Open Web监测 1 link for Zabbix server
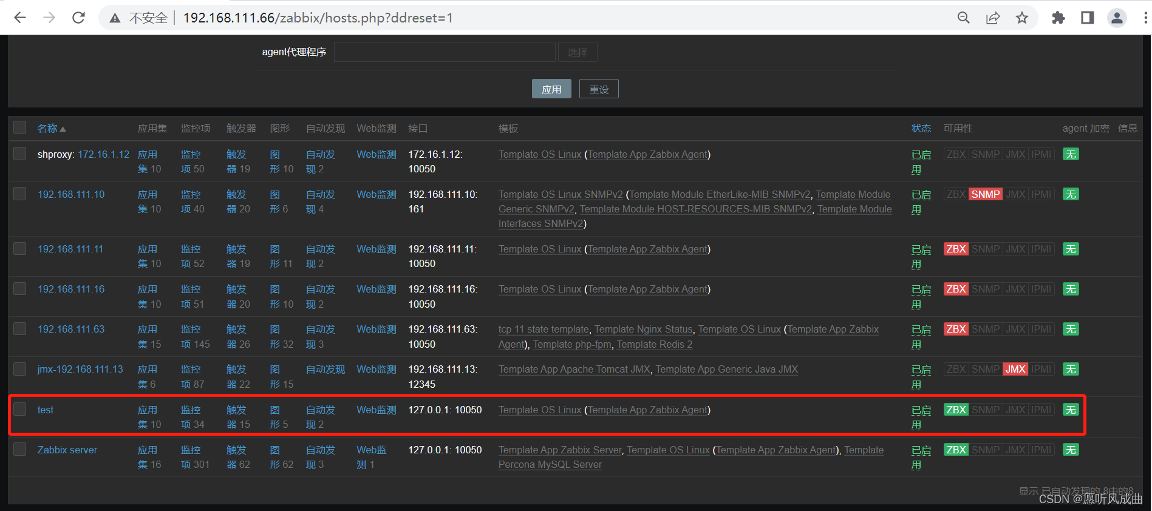1152x511 pixels. pyautogui.click(x=372, y=457)
